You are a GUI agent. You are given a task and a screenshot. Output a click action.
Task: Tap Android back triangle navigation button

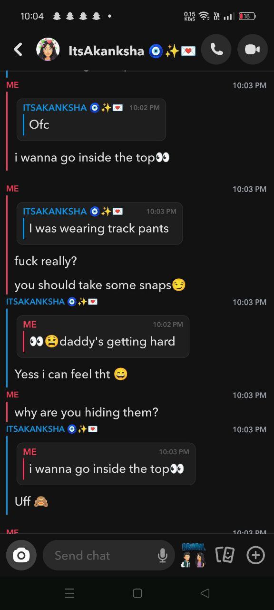point(205,593)
